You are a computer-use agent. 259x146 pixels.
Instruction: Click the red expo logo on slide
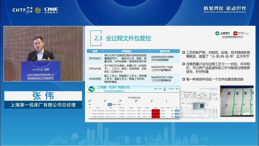click(x=235, y=33)
